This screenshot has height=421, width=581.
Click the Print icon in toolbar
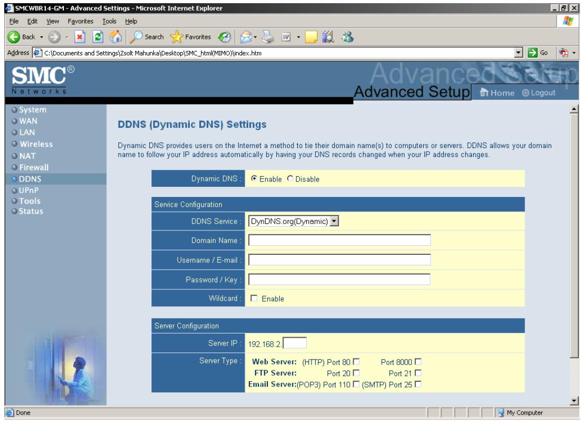[267, 37]
